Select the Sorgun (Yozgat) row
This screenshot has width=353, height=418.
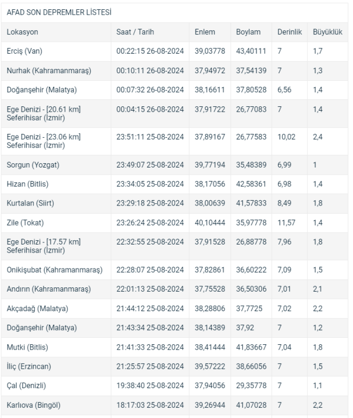[175, 165]
